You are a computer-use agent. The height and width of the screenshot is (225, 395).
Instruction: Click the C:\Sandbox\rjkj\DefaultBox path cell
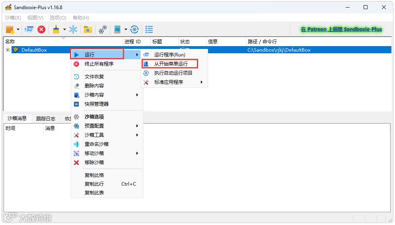coord(279,50)
